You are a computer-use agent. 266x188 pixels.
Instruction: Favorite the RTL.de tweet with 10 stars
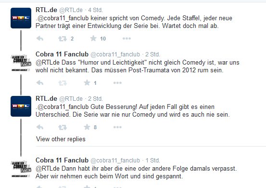[x=93, y=39]
